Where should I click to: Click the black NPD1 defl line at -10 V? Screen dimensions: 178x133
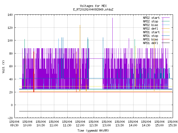click(96, 111)
